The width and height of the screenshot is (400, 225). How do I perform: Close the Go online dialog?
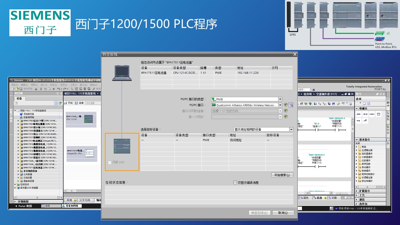[x=294, y=54]
